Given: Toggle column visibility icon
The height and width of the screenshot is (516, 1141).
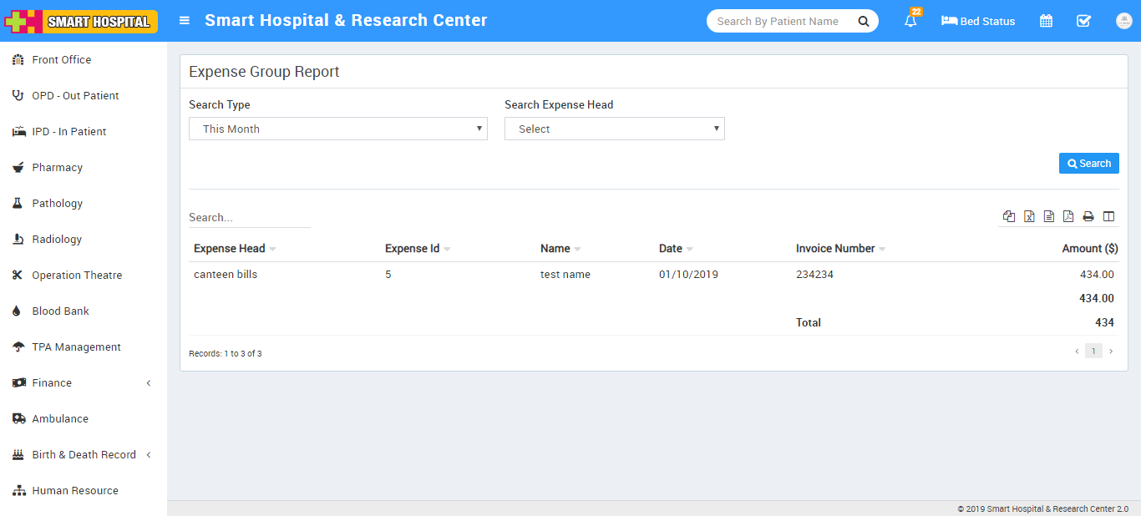Looking at the screenshot, I should coord(1108,216).
